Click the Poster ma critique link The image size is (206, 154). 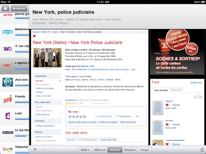108,122
